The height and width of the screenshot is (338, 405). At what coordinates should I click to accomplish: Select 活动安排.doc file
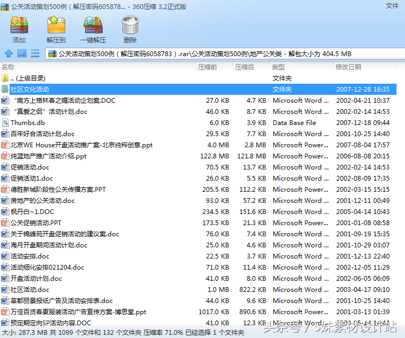199,256
